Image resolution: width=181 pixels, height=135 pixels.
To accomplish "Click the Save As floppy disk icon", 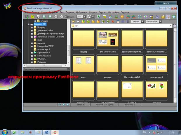I will tap(38, 17).
